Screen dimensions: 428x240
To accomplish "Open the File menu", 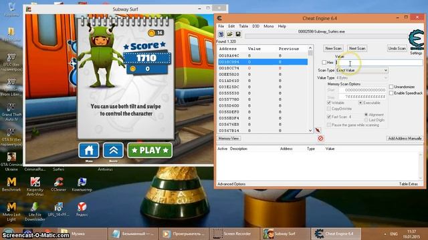I will pyautogui.click(x=221, y=26).
